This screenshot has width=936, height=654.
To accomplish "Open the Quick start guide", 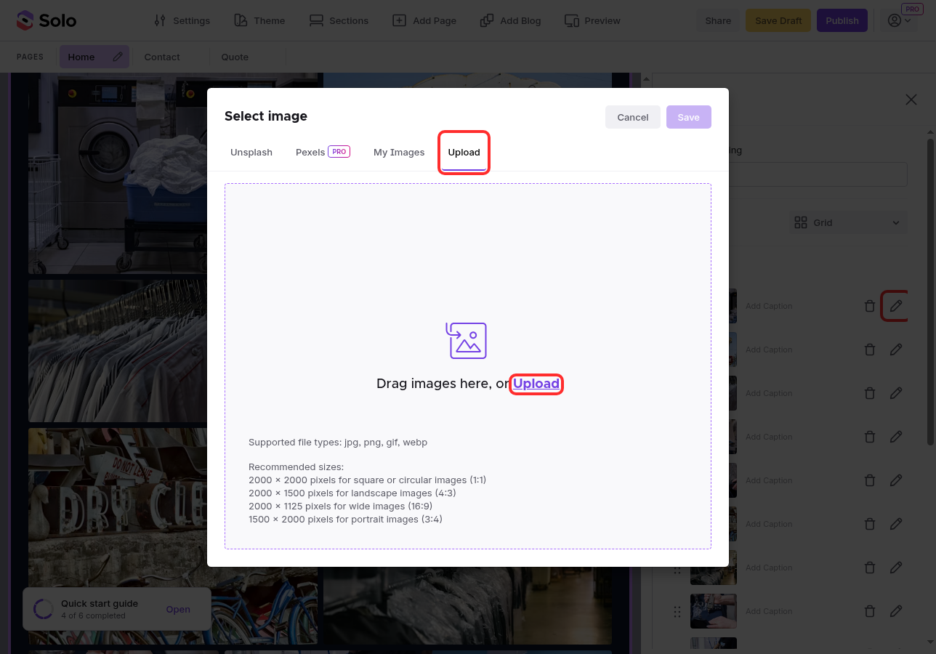I will click(178, 609).
